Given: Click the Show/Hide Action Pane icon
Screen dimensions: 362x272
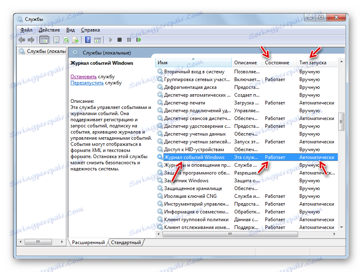Looking at the screenshot, I should click(97, 40).
